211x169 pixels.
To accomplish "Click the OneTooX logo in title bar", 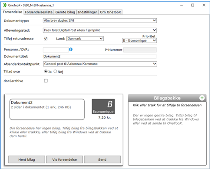I will [5, 5].
